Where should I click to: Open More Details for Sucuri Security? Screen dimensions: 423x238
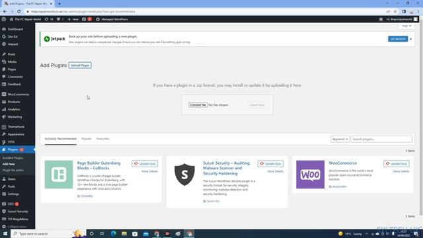click(x=276, y=171)
